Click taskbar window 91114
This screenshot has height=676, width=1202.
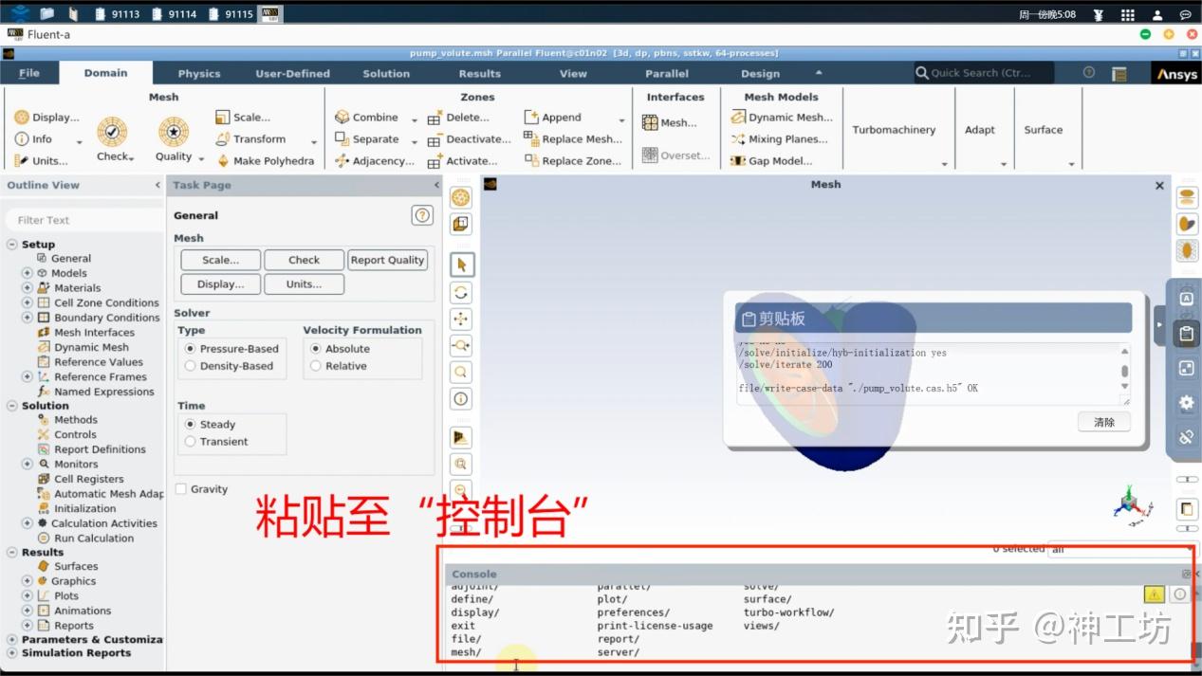click(x=175, y=14)
